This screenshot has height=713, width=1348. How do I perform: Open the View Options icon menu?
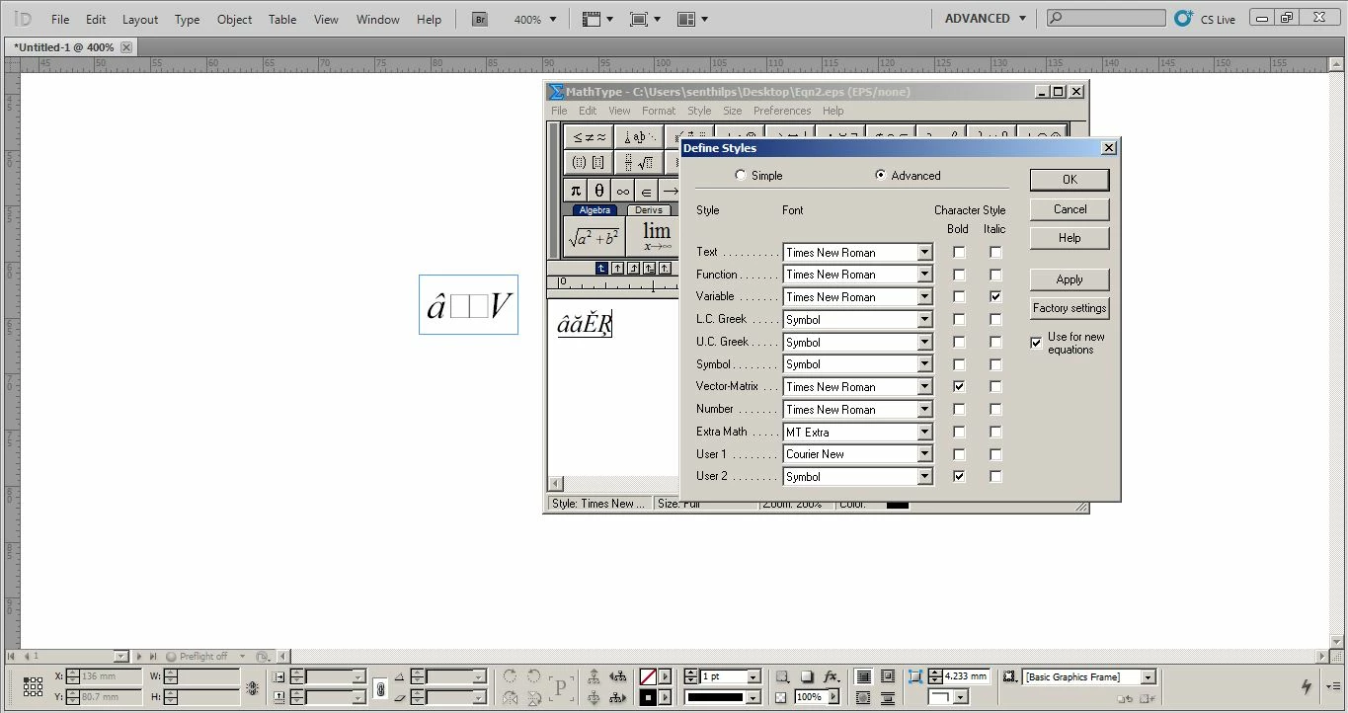coord(597,19)
